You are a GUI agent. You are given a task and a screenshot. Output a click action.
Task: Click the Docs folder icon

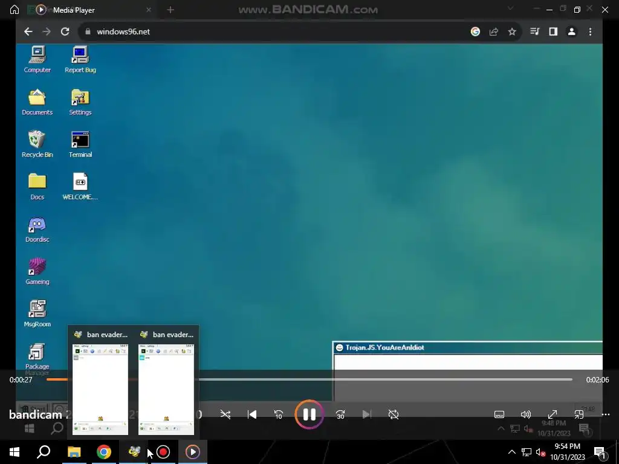click(x=37, y=186)
